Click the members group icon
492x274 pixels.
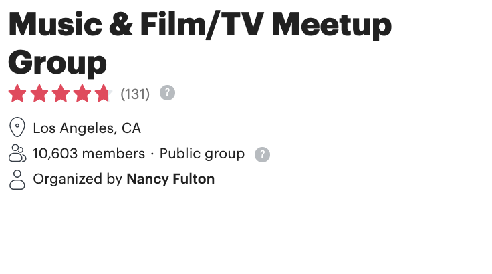click(x=17, y=153)
